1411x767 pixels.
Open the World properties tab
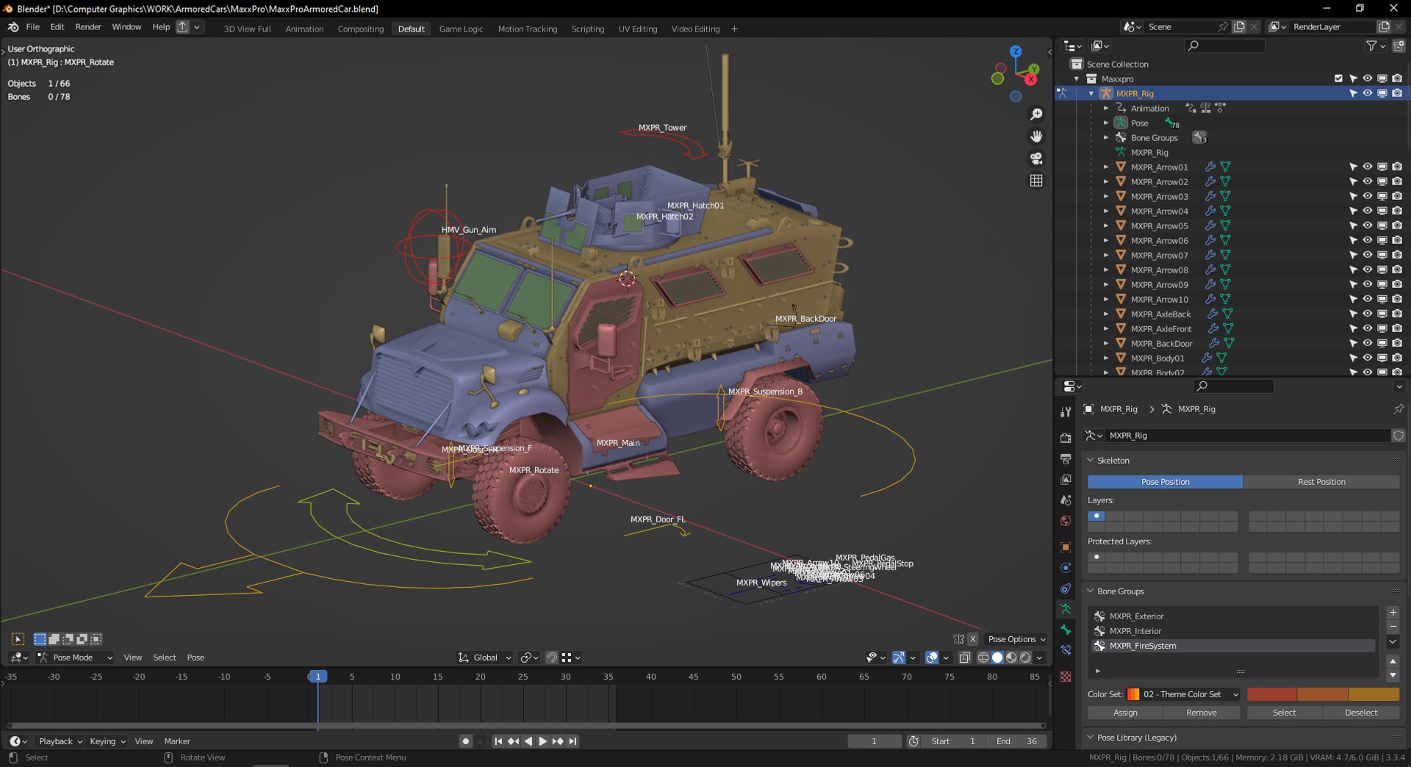point(1066,521)
